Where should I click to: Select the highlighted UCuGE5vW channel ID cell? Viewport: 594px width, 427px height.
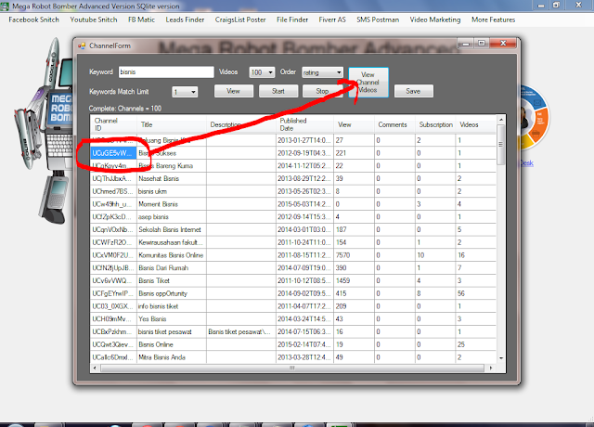113,153
